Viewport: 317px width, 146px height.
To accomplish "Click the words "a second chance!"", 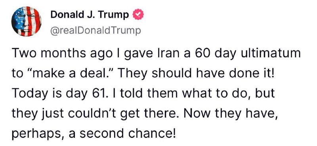I will [121, 133].
